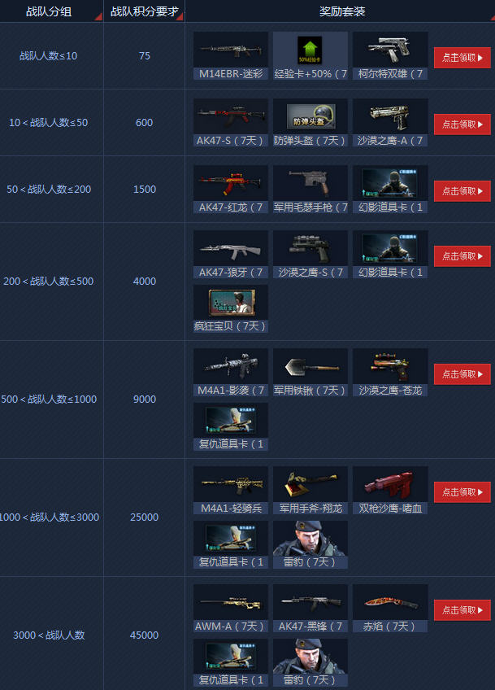The image size is (495, 690).
Task: Click the 雷豹 character portrait in 25000 row
Action: 310,539
